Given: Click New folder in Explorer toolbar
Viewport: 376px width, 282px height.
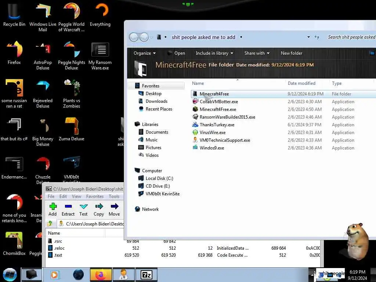Looking at the screenshot, I should pyautogui.click(x=291, y=53).
